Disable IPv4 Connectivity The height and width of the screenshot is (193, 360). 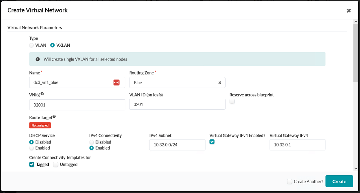click(x=92, y=142)
